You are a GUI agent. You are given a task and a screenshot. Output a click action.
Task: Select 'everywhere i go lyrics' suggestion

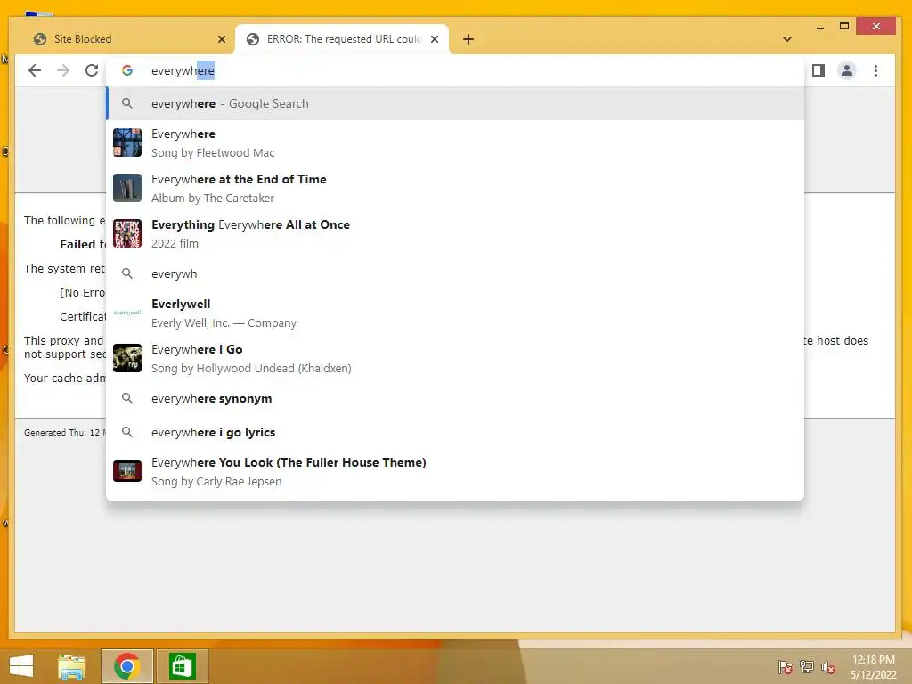point(455,432)
